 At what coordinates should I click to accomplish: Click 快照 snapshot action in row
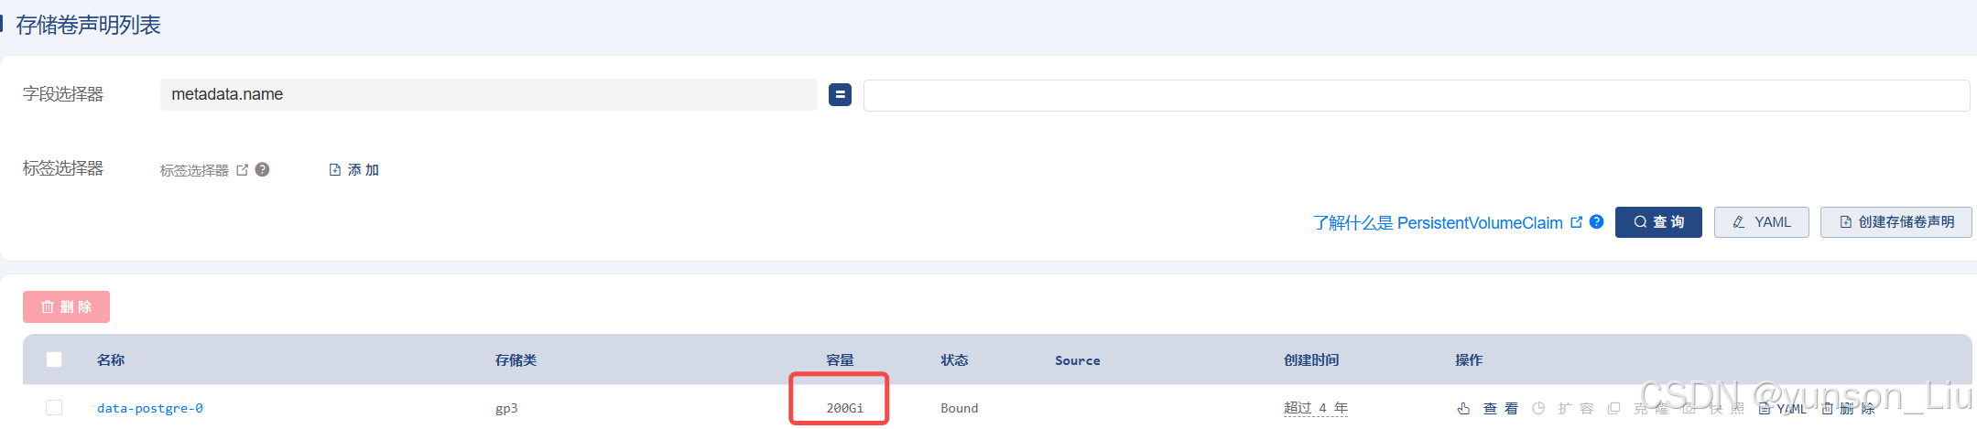[x=1714, y=408]
